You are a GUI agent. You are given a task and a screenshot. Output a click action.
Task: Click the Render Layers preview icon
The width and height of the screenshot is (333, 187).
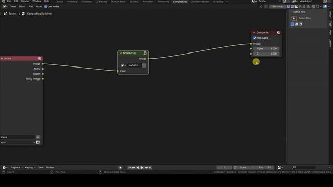(40, 58)
